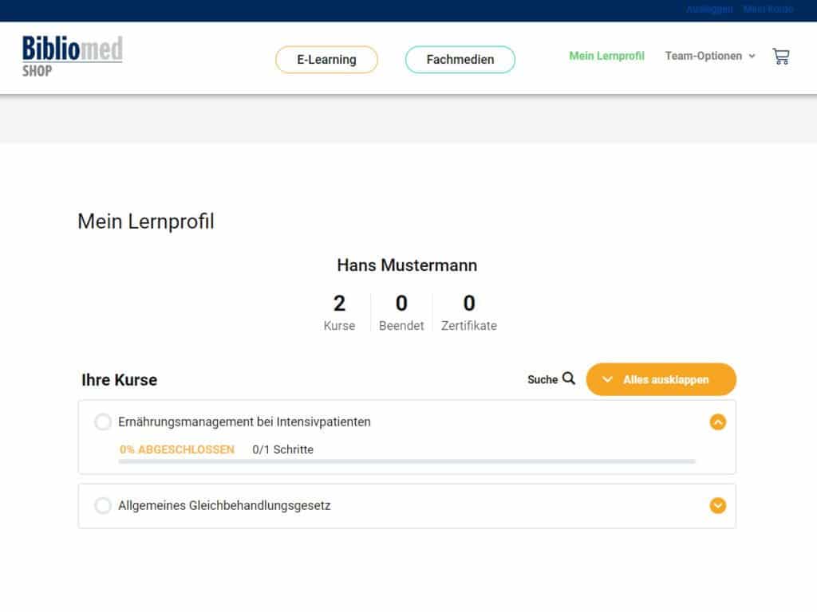Click the Bibliomed Shop logo
817x612 pixels.
(x=72, y=56)
